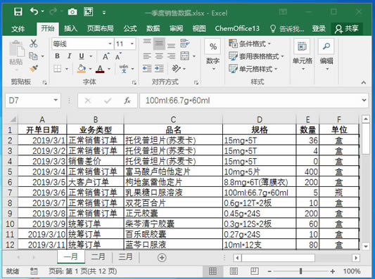Viewport: 375px width, 279px height.
Task: Open the font name dropdown (等线)
Action: (110, 44)
